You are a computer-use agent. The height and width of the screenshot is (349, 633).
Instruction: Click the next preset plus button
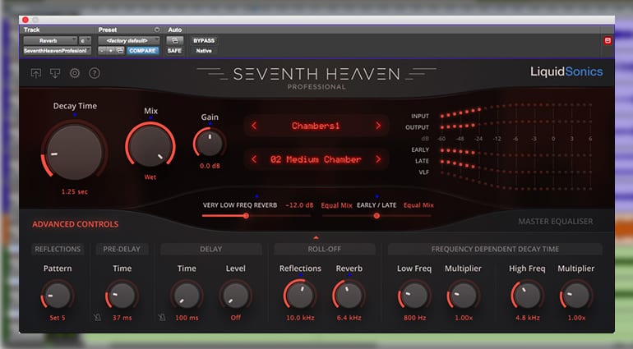click(111, 50)
